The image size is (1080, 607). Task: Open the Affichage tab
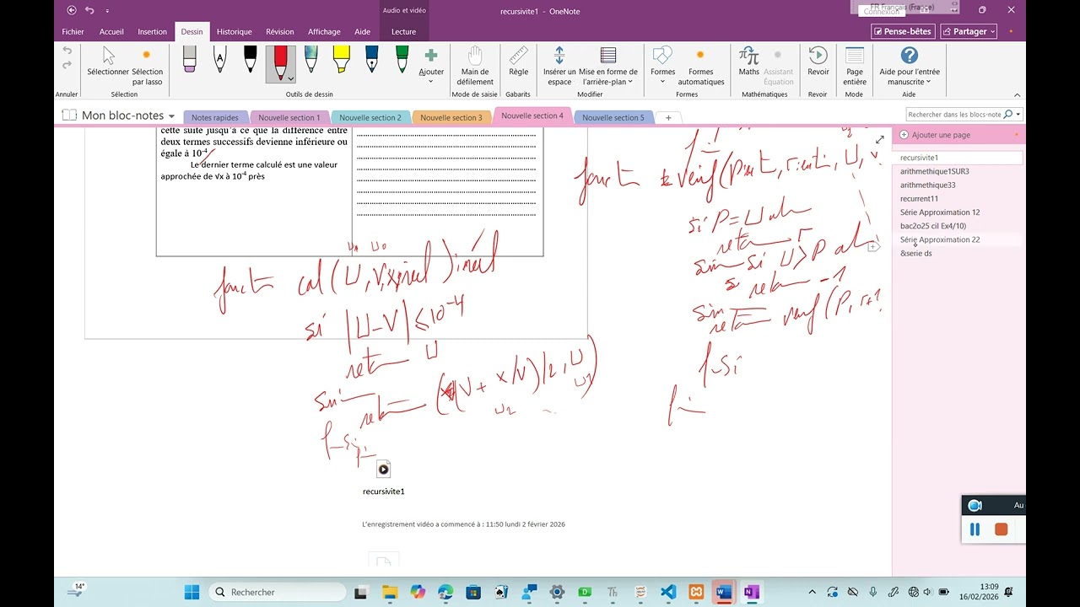(324, 32)
